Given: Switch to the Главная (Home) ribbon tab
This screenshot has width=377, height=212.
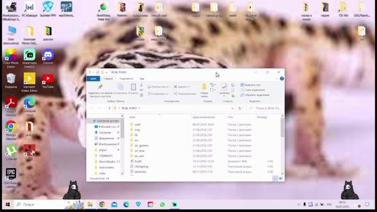Looking at the screenshot, I should click(x=108, y=78).
